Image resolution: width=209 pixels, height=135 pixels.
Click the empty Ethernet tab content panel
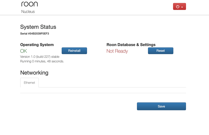[103, 90]
